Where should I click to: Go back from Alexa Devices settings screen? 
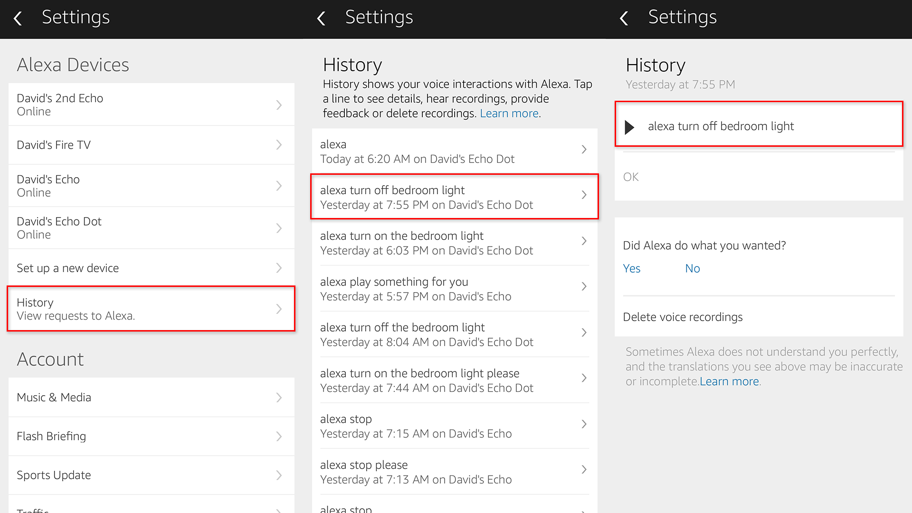18,19
